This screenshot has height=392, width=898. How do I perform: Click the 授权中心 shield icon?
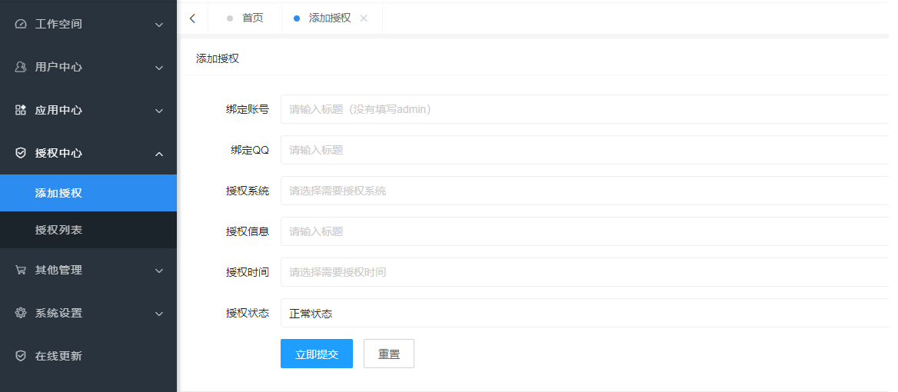[21, 153]
